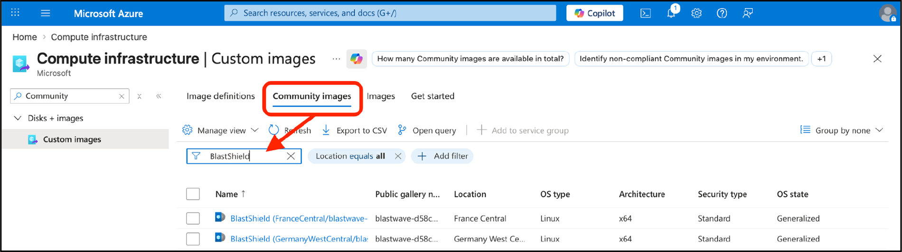Tick the select all rows checkbox
The image size is (902, 252).
tap(193, 194)
